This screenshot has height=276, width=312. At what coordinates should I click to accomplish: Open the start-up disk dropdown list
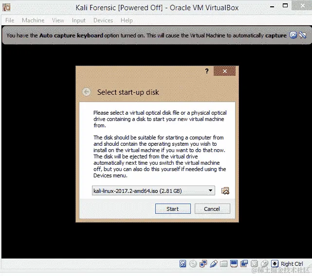210,190
